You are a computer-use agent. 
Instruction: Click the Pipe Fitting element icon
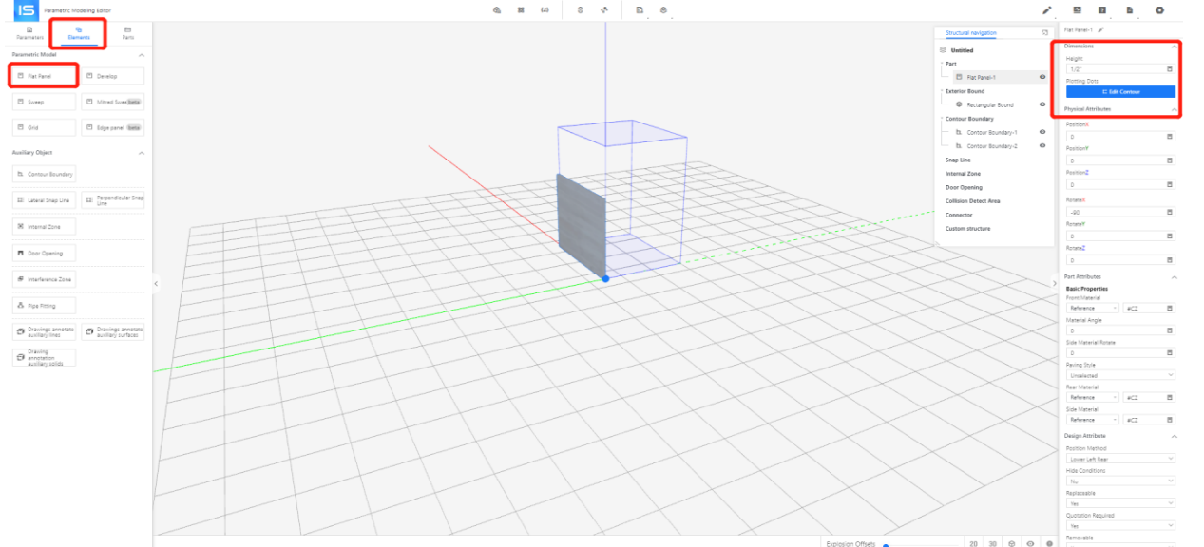19,306
